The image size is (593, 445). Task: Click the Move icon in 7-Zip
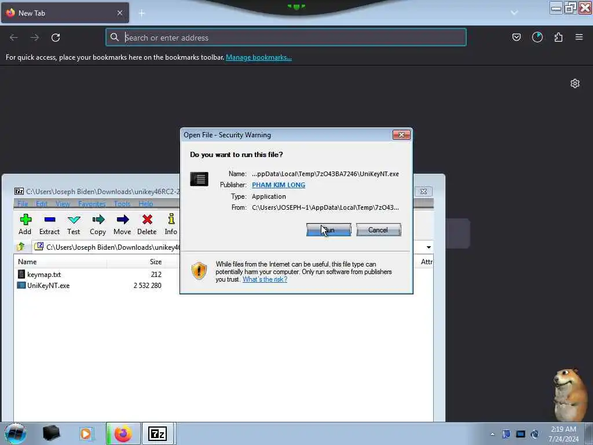(122, 224)
